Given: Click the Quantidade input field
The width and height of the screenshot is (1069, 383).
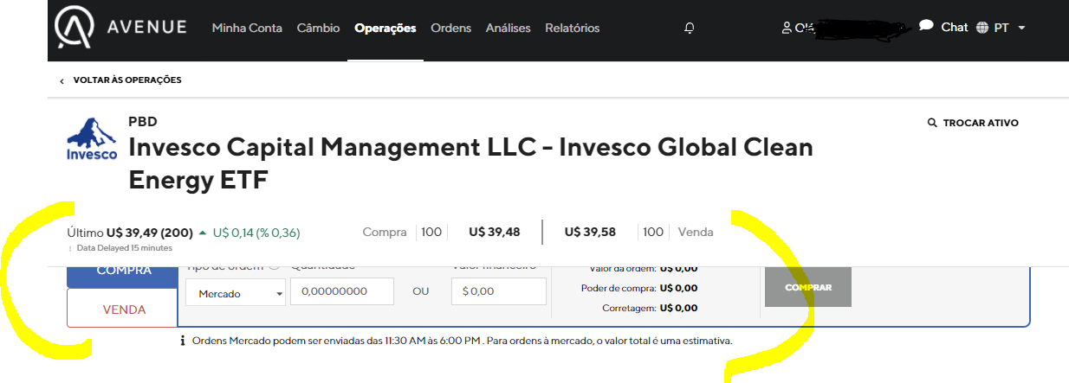Looking at the screenshot, I should click(x=342, y=291).
